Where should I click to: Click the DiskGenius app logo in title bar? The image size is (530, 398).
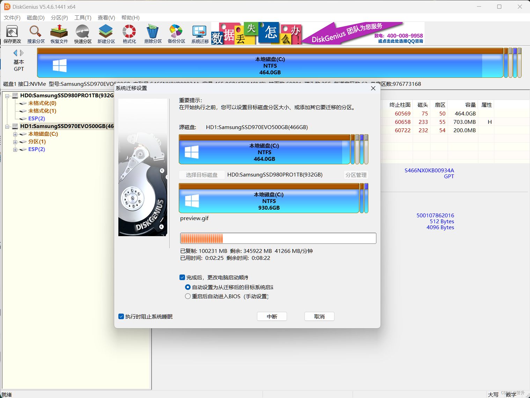7,7
